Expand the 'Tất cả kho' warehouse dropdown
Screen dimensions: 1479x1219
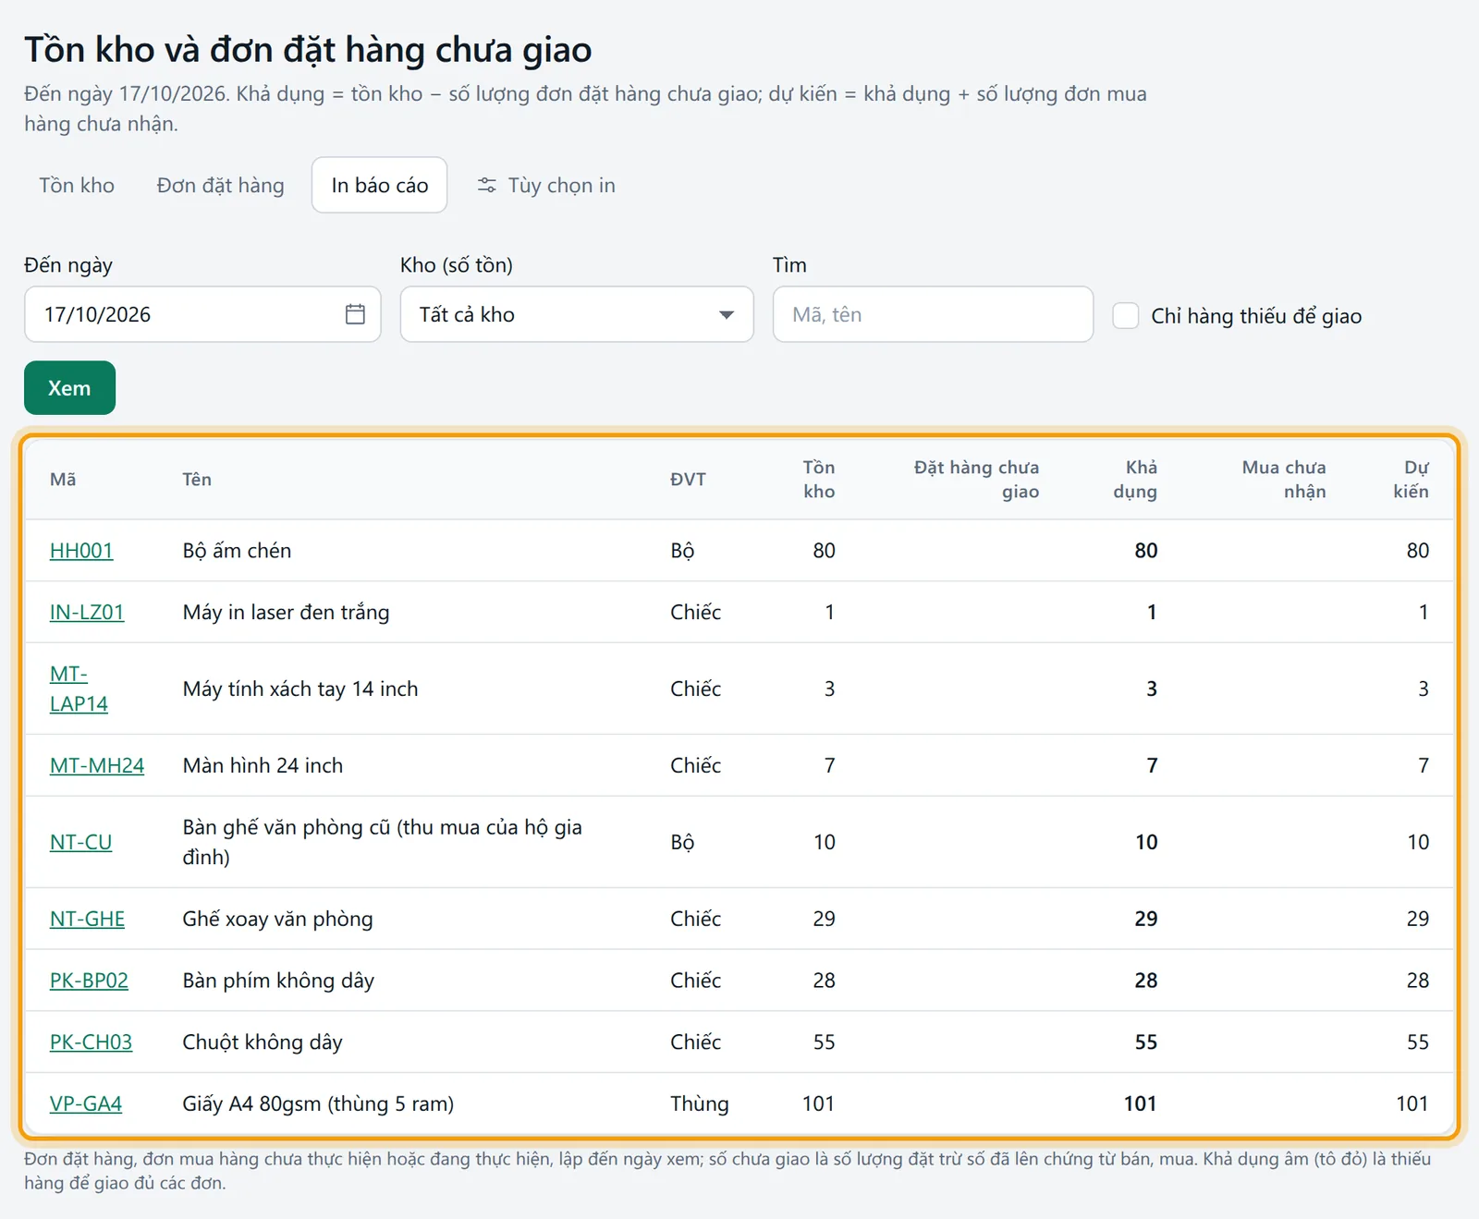577,314
